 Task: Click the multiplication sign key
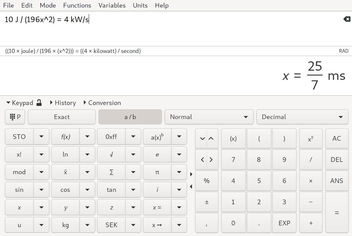(311, 181)
